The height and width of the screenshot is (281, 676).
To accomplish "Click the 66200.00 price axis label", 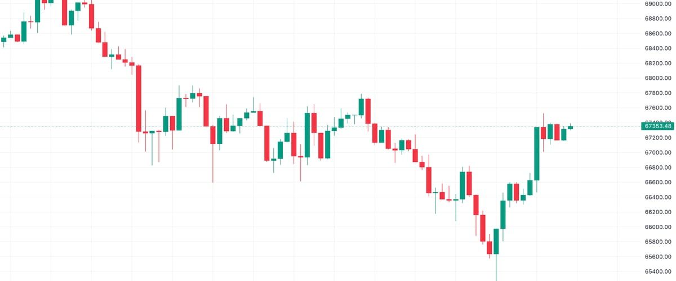I will click(x=659, y=212).
